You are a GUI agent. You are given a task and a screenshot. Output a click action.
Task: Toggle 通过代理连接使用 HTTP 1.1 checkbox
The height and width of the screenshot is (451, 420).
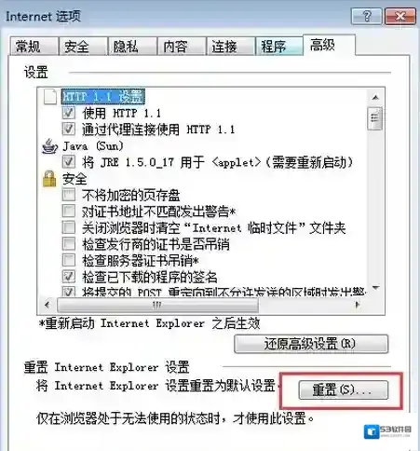[69, 129]
